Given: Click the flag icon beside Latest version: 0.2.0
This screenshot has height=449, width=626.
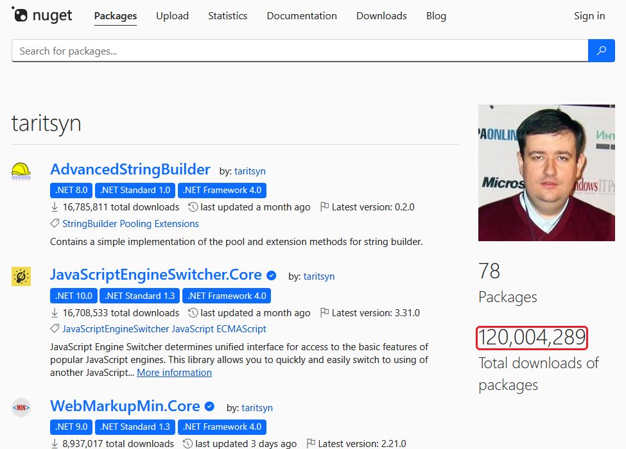Looking at the screenshot, I should (x=325, y=207).
